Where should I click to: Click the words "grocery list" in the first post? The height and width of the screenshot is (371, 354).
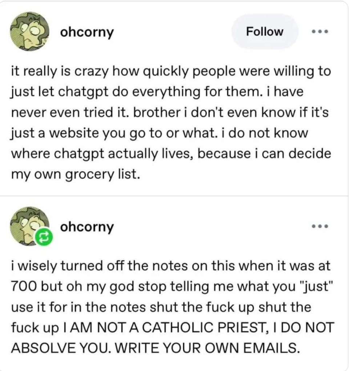pos(102,174)
